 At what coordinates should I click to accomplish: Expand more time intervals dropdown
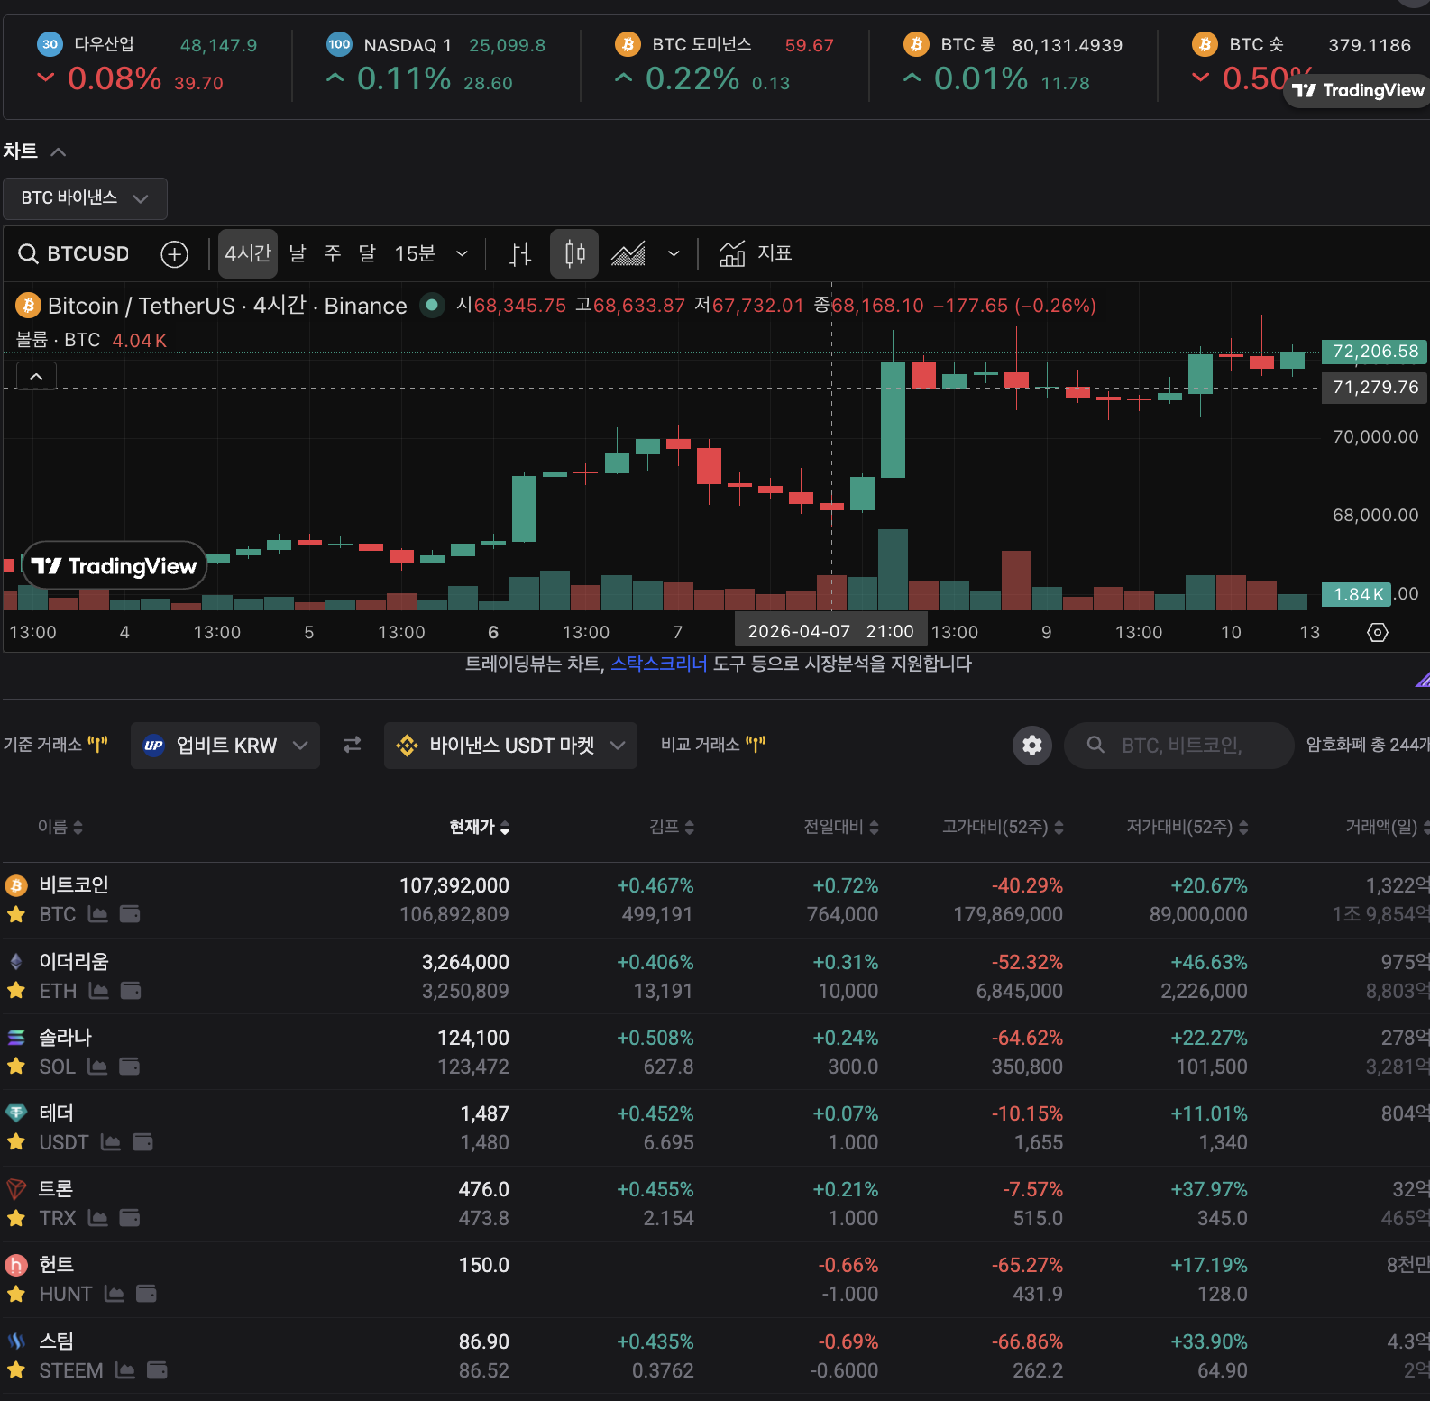point(462,254)
